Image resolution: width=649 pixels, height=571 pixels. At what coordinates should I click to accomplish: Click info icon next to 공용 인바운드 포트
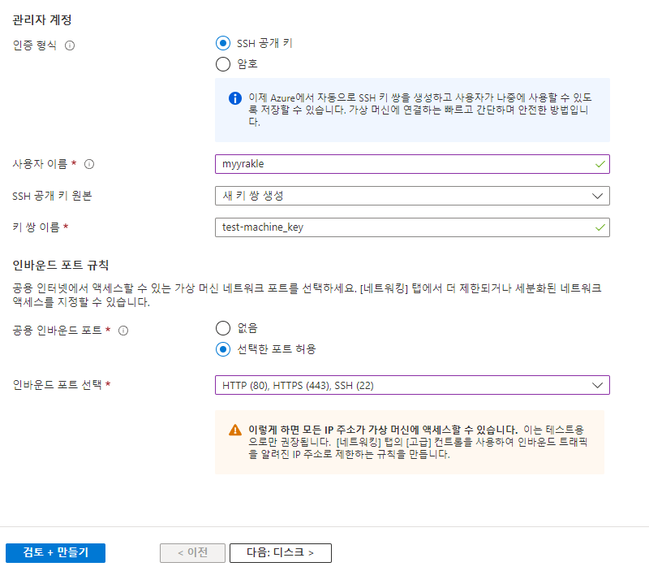(x=123, y=331)
